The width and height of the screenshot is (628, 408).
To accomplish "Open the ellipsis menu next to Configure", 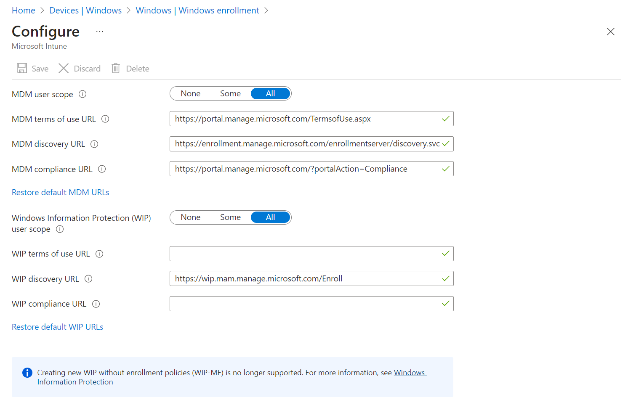I will point(100,32).
